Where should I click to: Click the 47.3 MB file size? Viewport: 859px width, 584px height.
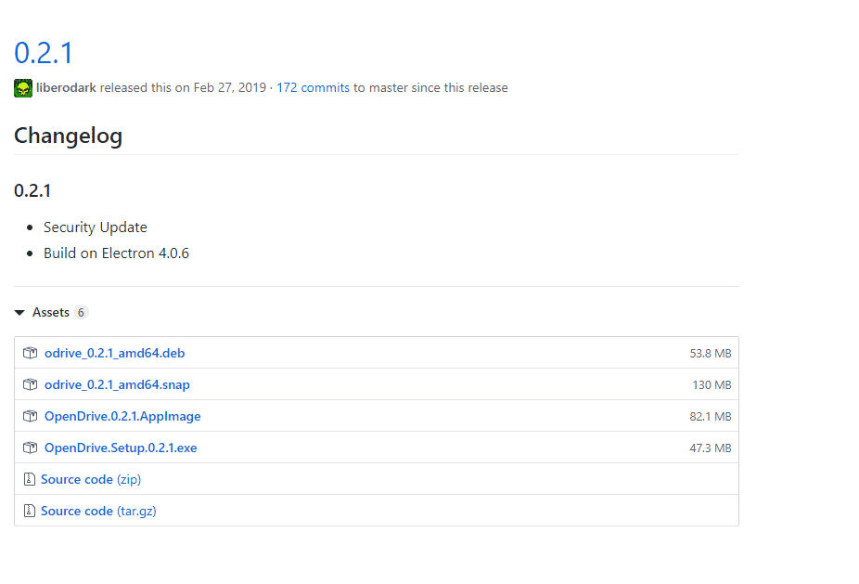point(711,448)
